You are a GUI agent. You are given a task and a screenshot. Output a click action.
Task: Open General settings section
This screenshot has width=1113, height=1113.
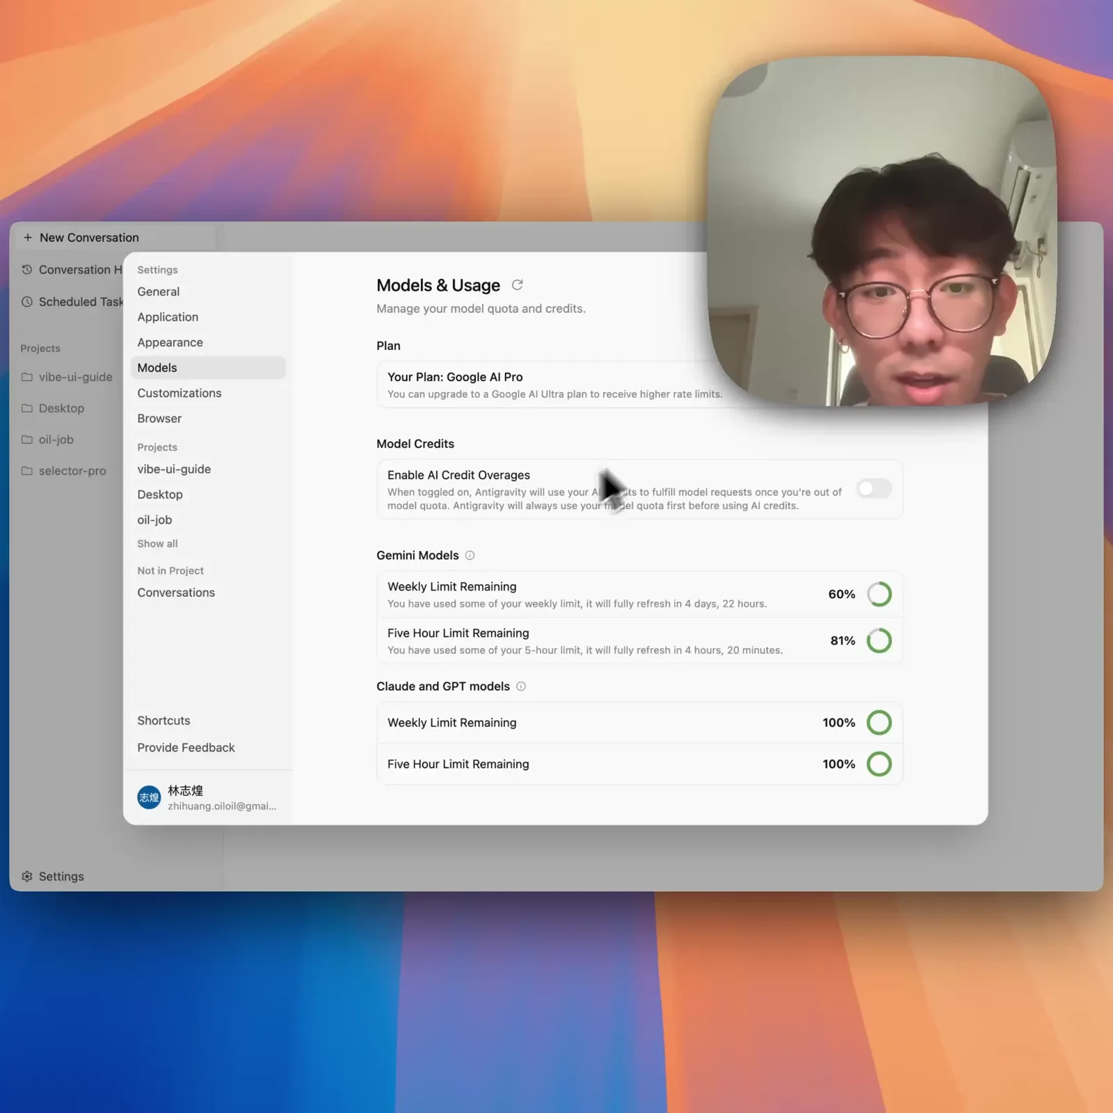[x=208, y=291]
